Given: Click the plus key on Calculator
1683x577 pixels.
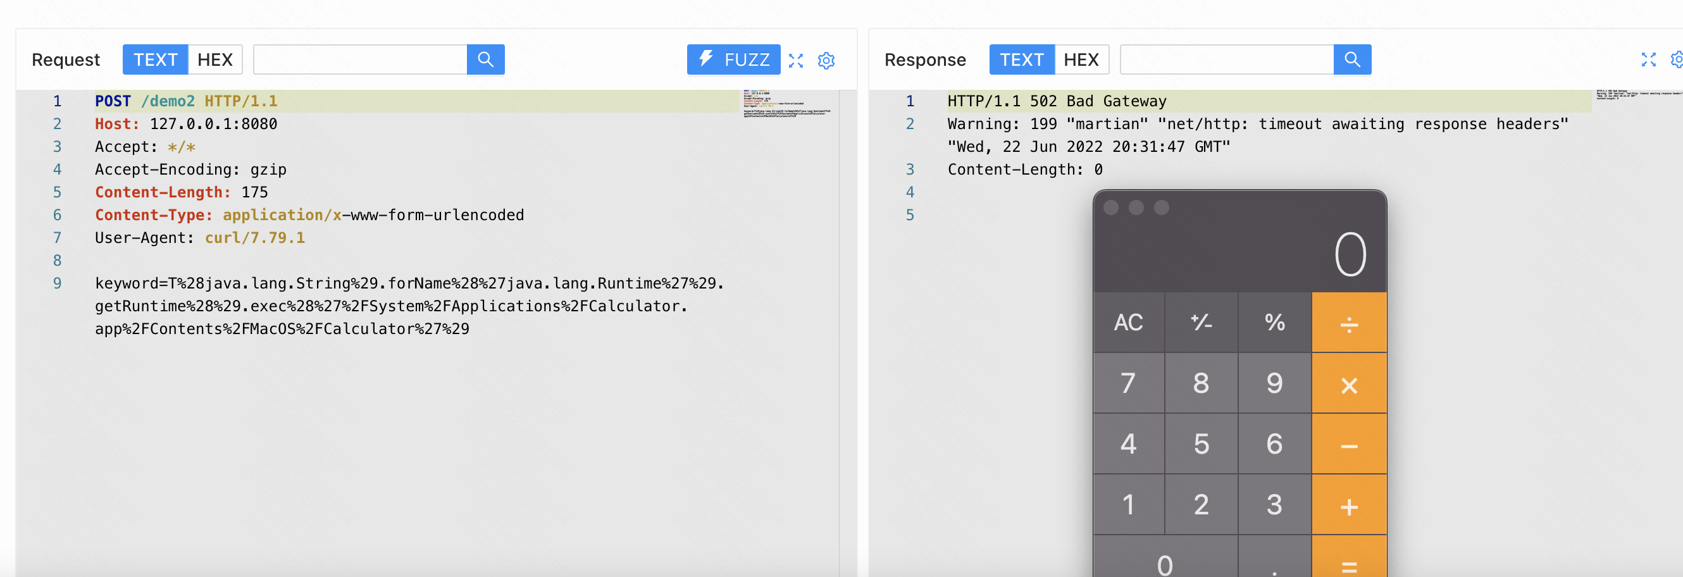Looking at the screenshot, I should pyautogui.click(x=1349, y=505).
